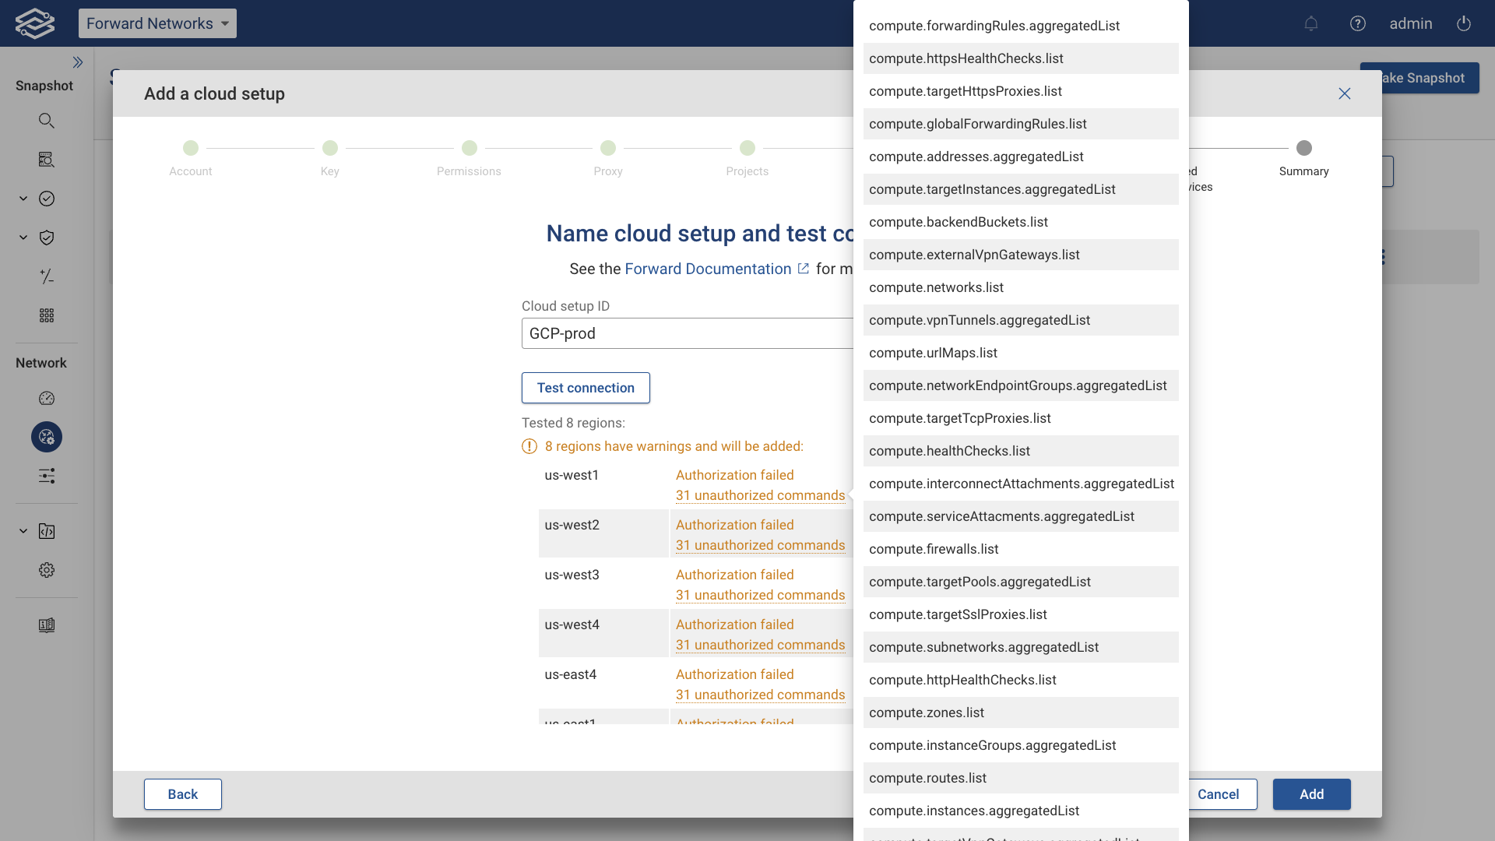Click the Cloud setup ID field

click(685, 333)
